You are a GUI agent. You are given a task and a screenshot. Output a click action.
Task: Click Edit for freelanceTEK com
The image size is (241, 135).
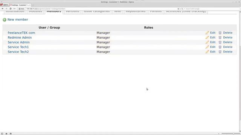[213, 33]
